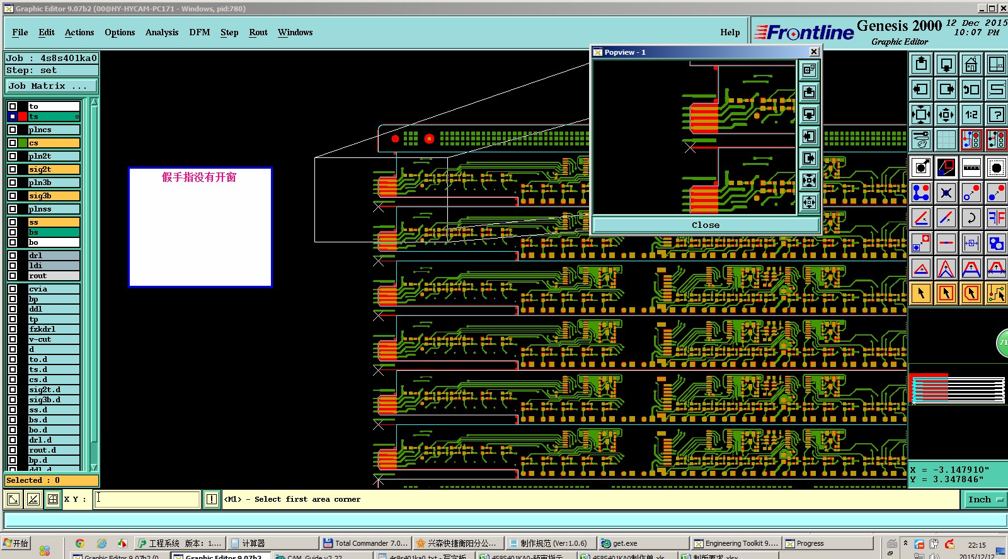The image size is (1008, 559).
Task: Select the plnss layer name
Action: [54, 209]
